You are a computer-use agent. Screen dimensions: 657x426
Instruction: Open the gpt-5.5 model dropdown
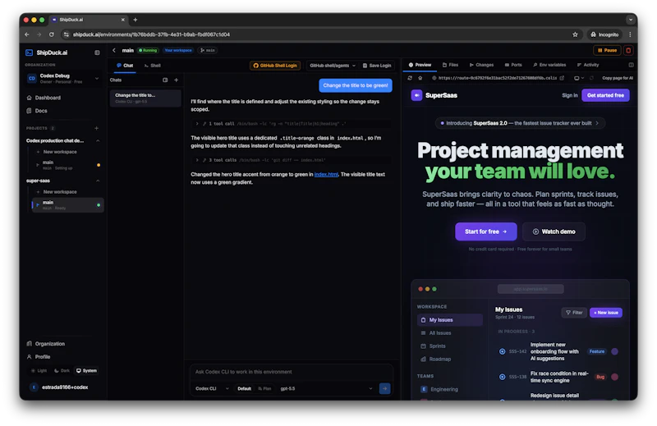tap(326, 389)
